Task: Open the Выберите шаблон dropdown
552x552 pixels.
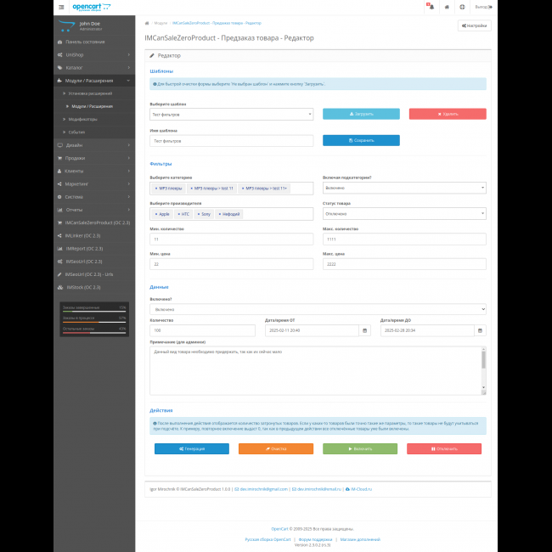Action: [231, 114]
